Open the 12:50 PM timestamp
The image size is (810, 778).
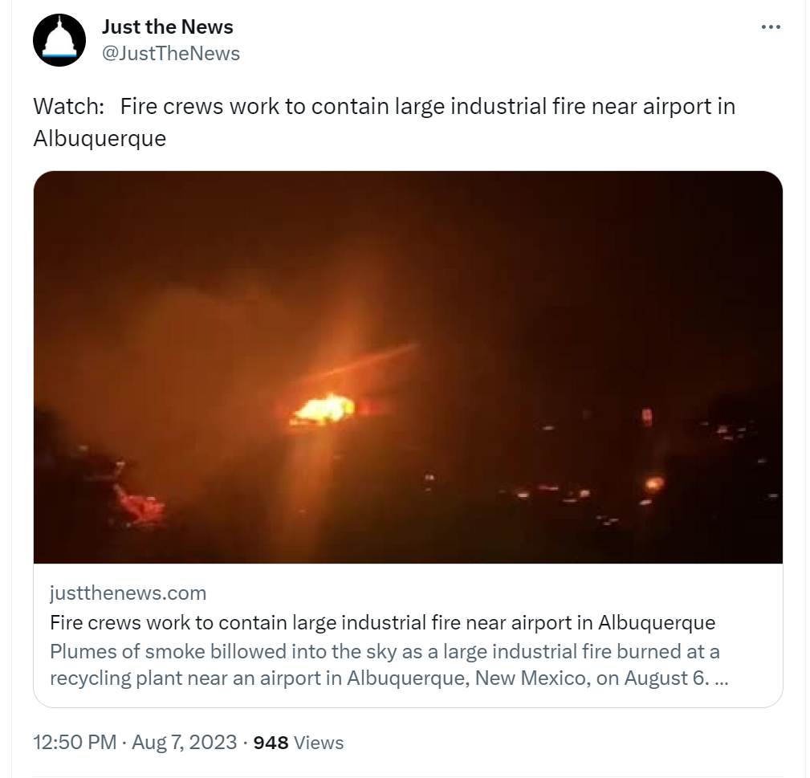75,743
